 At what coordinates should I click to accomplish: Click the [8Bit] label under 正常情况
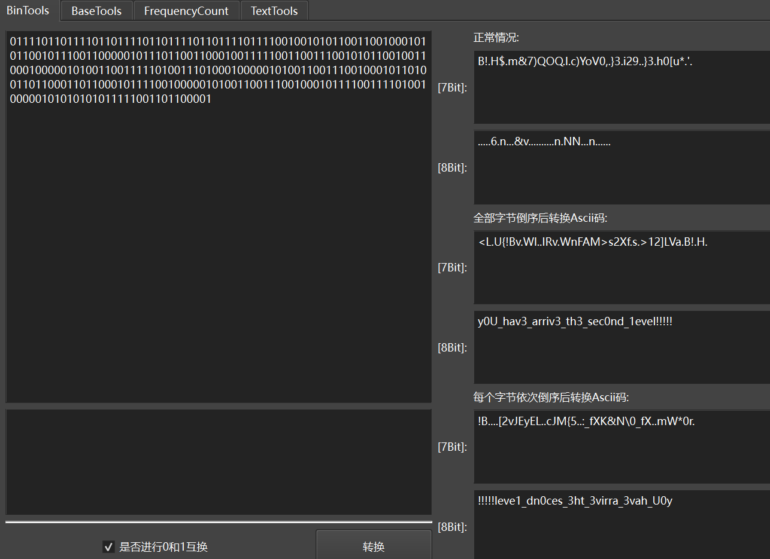coord(453,168)
